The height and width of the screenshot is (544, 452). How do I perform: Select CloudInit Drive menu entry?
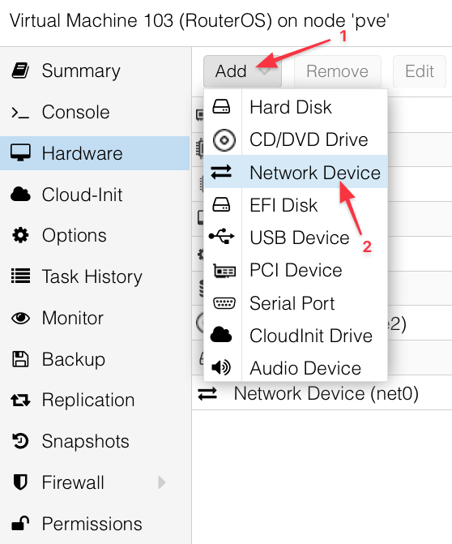296,336
